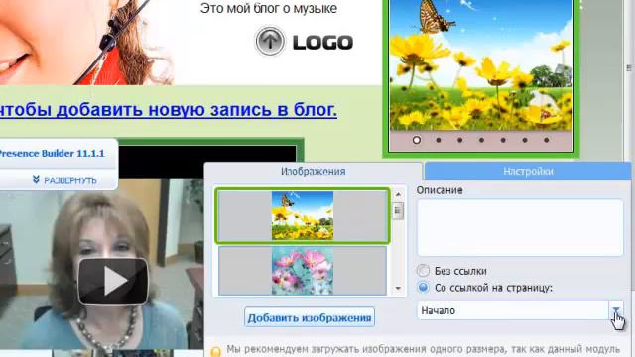635x357 pixels.
Task: Click the large butterfly gallery image
Action: [481, 64]
